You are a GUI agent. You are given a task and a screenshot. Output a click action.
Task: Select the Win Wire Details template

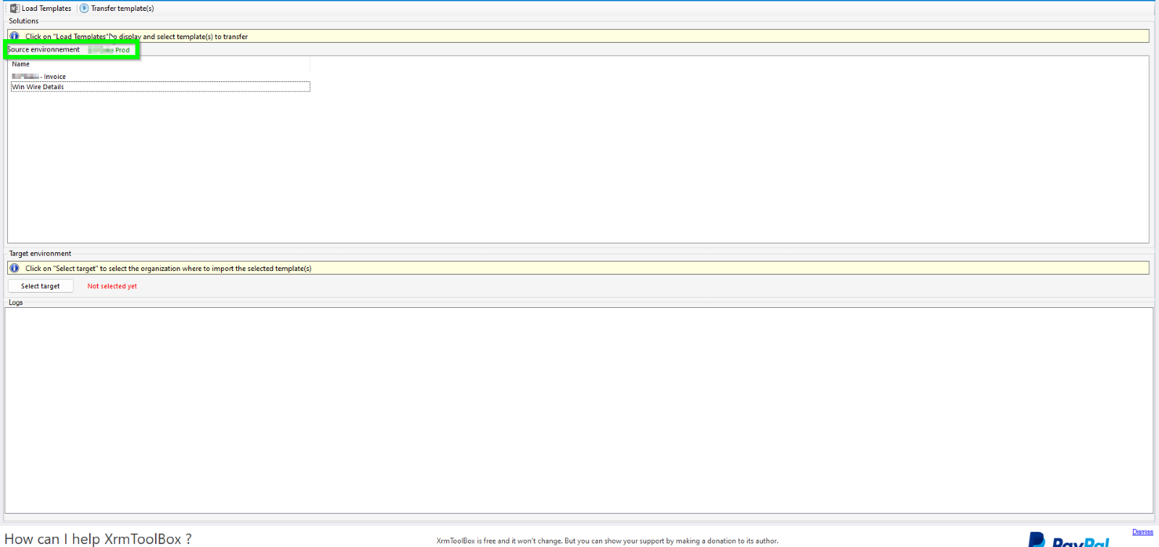click(160, 87)
